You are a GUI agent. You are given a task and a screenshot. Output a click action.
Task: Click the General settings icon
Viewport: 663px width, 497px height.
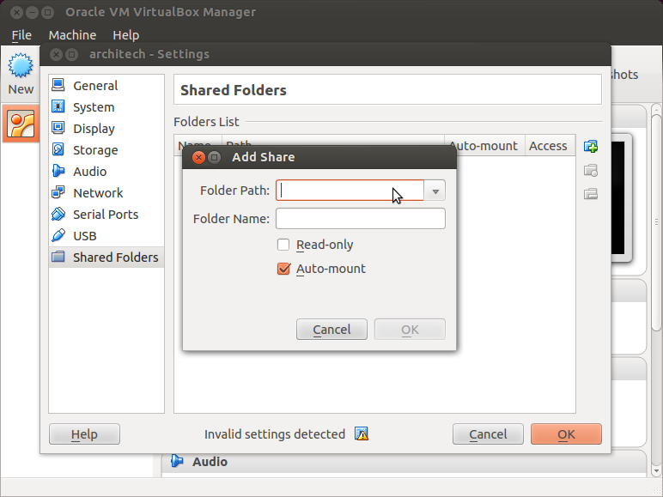(58, 85)
